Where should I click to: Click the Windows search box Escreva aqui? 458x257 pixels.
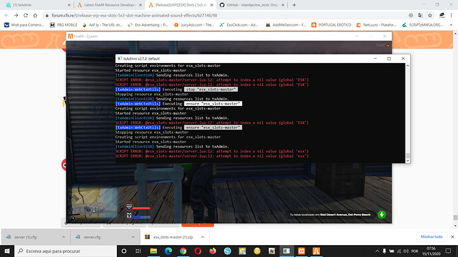pos(66,251)
